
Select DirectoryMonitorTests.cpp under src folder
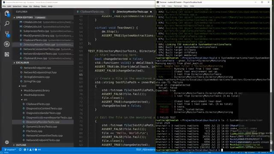pos(43,122)
